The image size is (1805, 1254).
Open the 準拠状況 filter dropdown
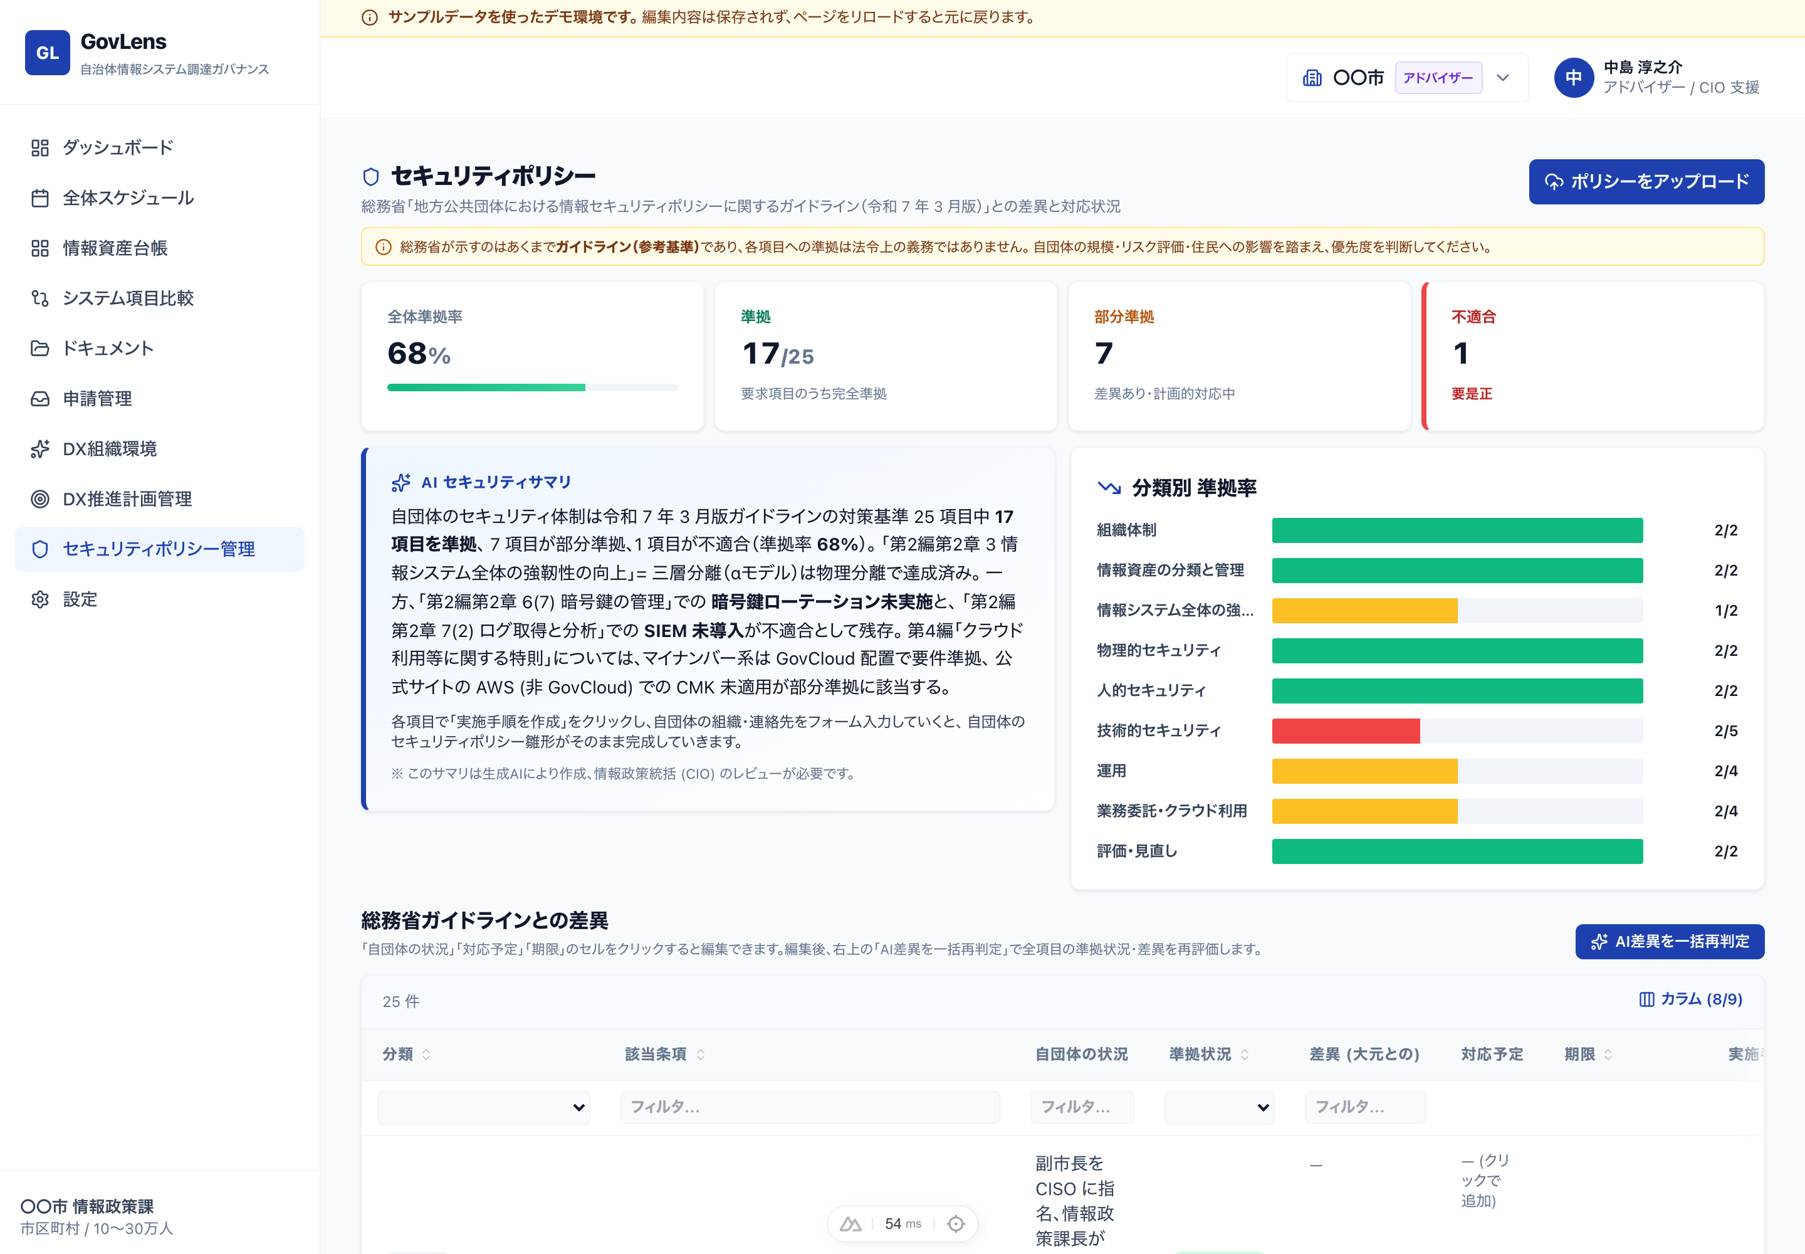(x=1220, y=1108)
